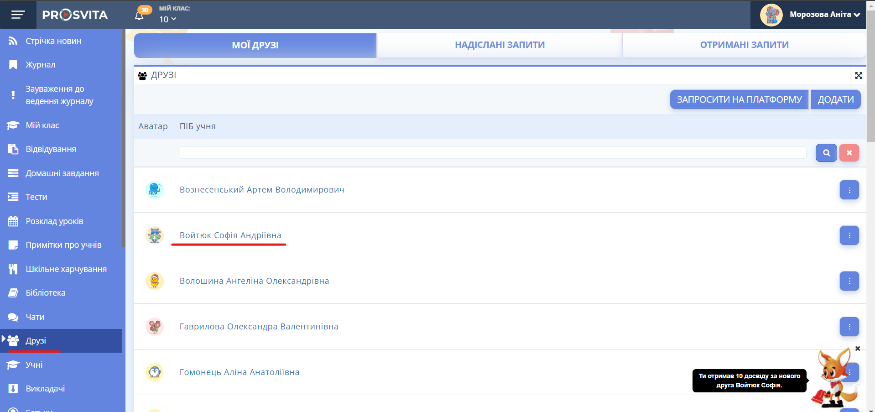Open Волошина Ангеліна Олександрівна profile link

[x=254, y=281]
